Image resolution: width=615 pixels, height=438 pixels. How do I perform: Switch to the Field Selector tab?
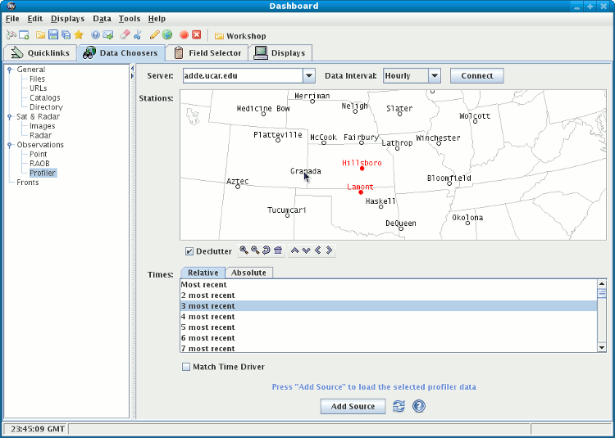[207, 53]
